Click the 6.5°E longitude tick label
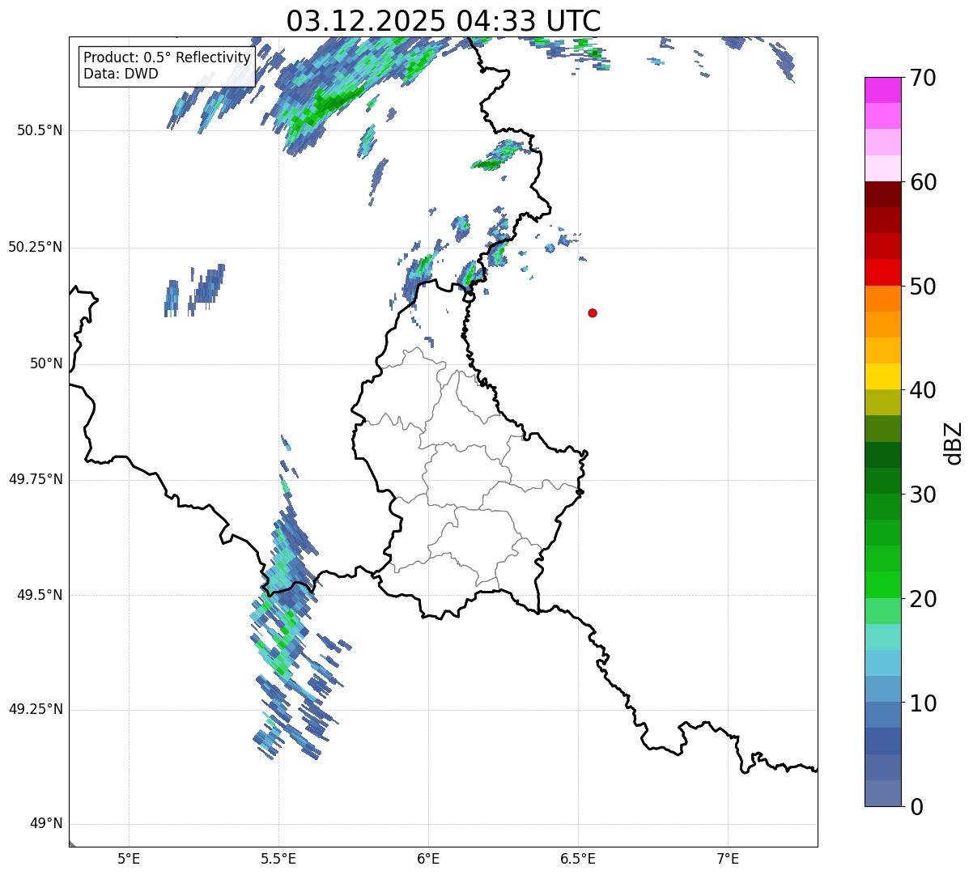Image resolution: width=973 pixels, height=875 pixels. [x=578, y=858]
